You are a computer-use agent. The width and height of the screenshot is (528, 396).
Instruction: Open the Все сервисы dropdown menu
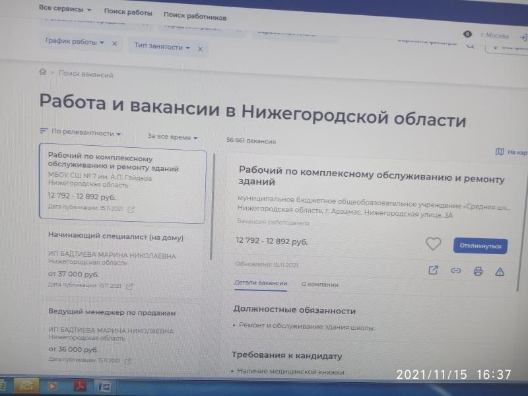(65, 9)
